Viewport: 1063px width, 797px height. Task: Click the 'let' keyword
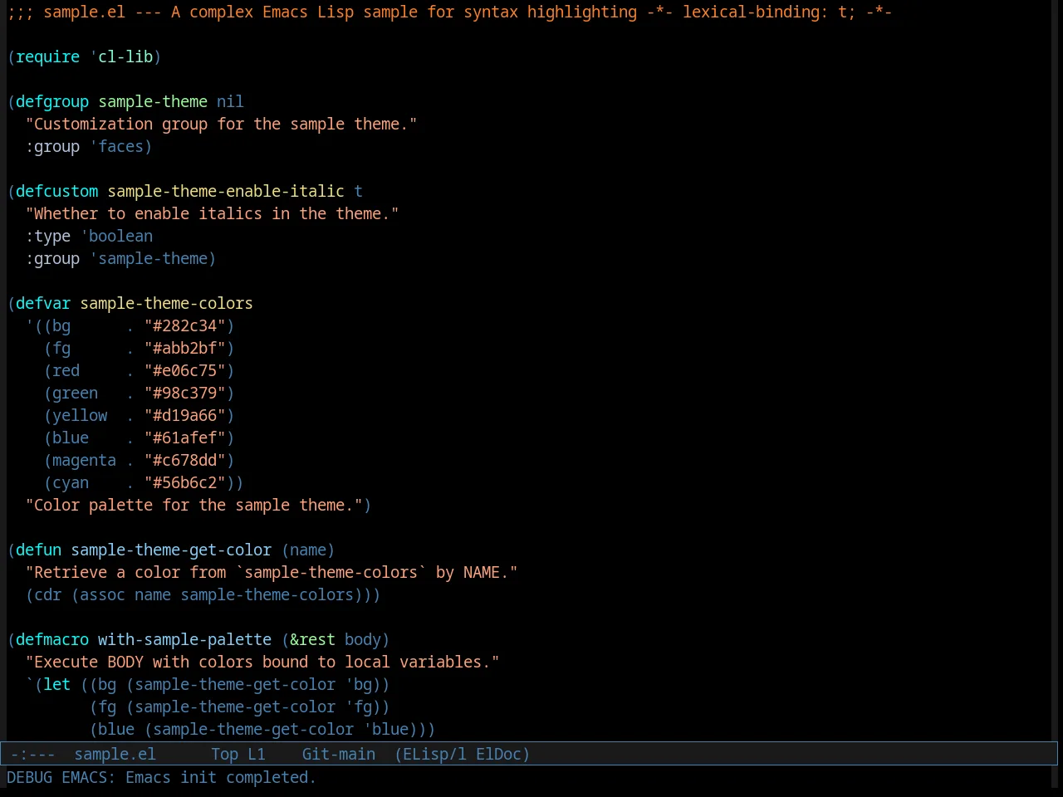pos(57,684)
